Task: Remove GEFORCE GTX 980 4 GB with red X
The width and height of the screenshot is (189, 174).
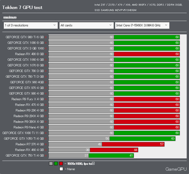Action: point(46,93)
